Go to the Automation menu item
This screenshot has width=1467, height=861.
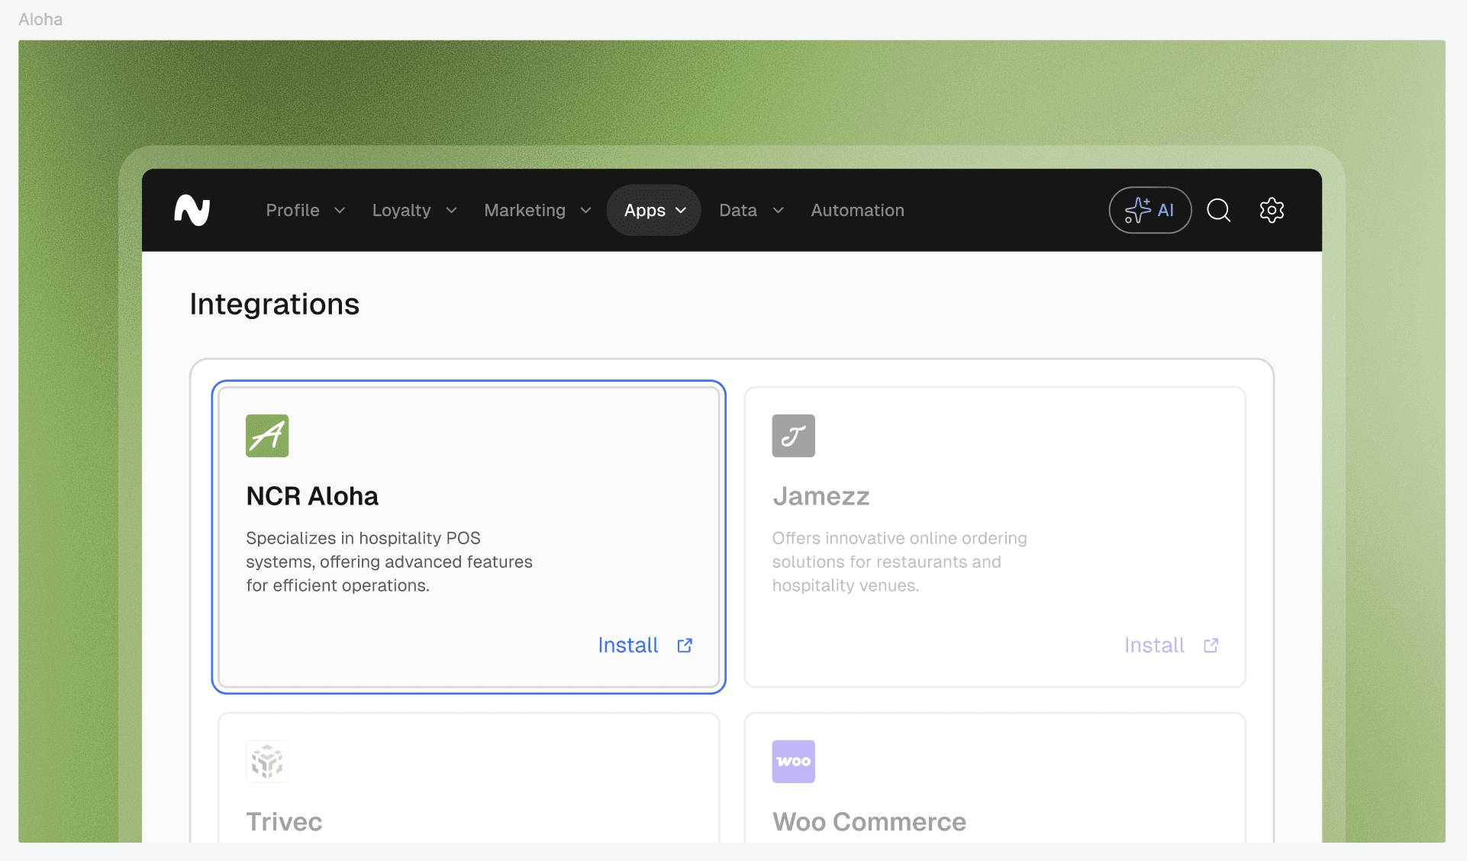tap(857, 210)
